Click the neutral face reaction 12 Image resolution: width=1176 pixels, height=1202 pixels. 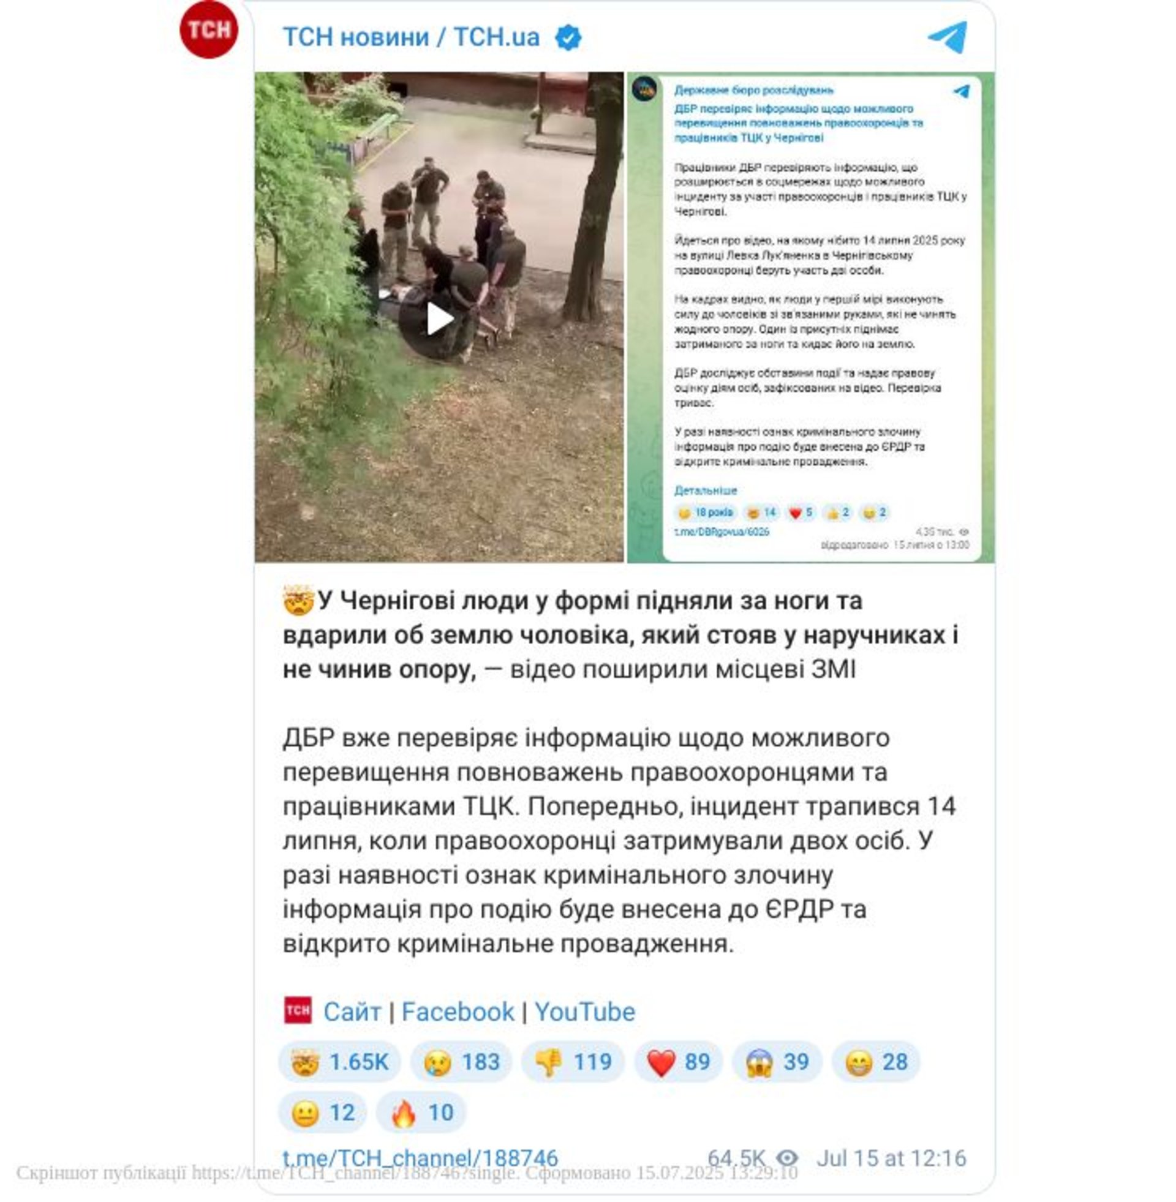(322, 1113)
